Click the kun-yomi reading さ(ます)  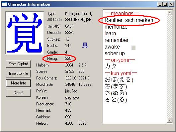(x=116, y=86)
